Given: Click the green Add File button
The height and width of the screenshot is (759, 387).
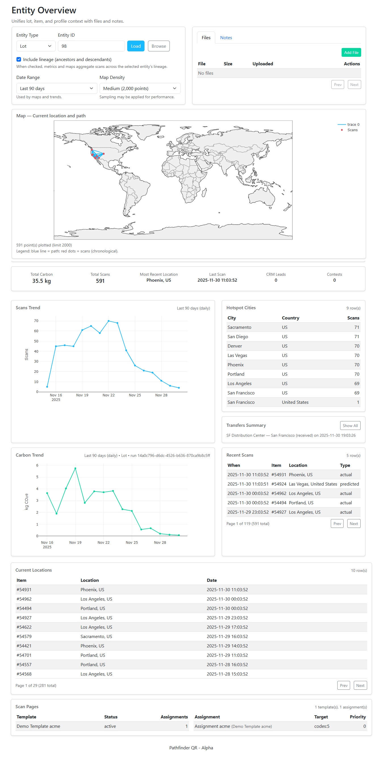Looking at the screenshot, I should click(x=351, y=53).
